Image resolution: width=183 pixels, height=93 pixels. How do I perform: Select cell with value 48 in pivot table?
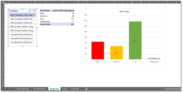point(63,16)
